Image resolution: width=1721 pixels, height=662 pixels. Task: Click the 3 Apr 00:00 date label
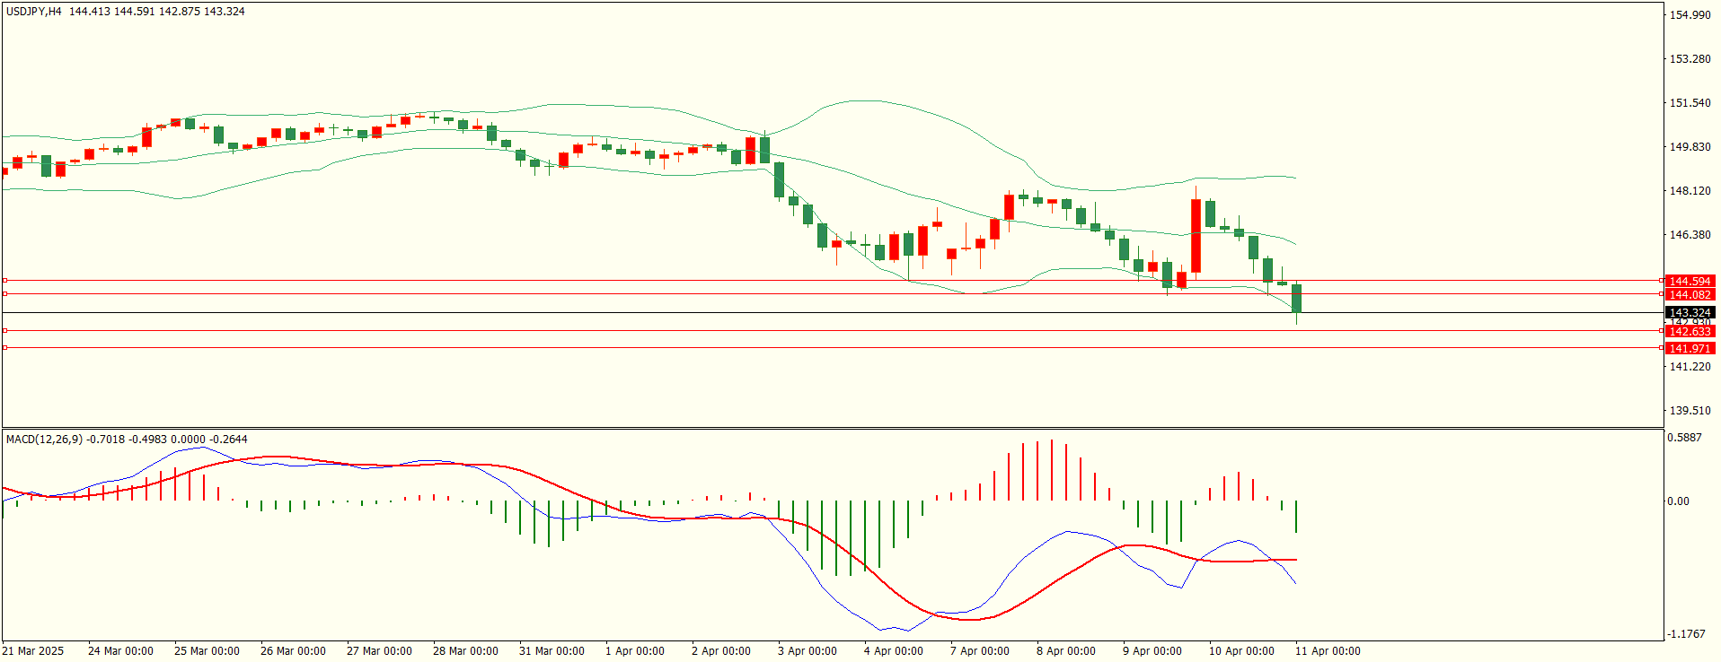tap(808, 651)
